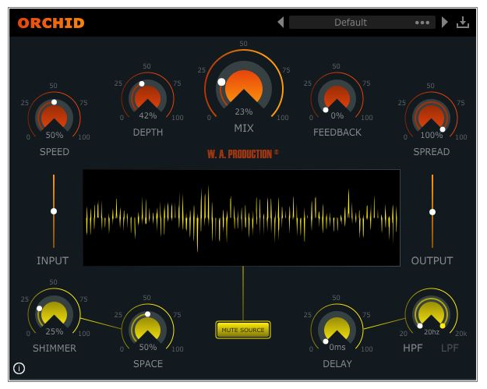Click the INPUT label
Screen dimensions: 487x389
[52, 260]
